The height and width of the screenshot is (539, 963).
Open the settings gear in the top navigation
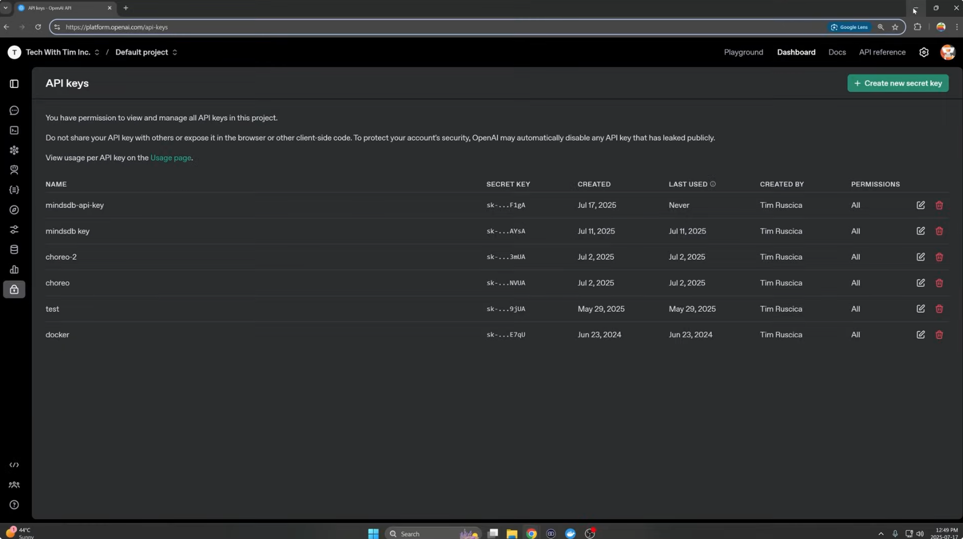coord(924,52)
